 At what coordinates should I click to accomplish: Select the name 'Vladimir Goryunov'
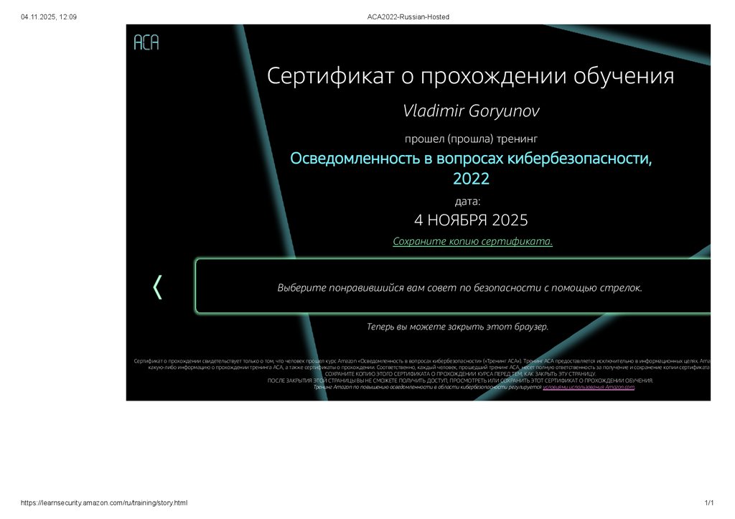click(471, 111)
